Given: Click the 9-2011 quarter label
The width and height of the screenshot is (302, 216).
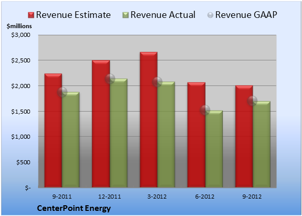Looking at the screenshot, I should point(62,197).
